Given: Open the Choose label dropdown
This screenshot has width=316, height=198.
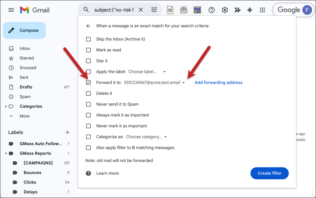Looking at the screenshot, I should 147,72.
